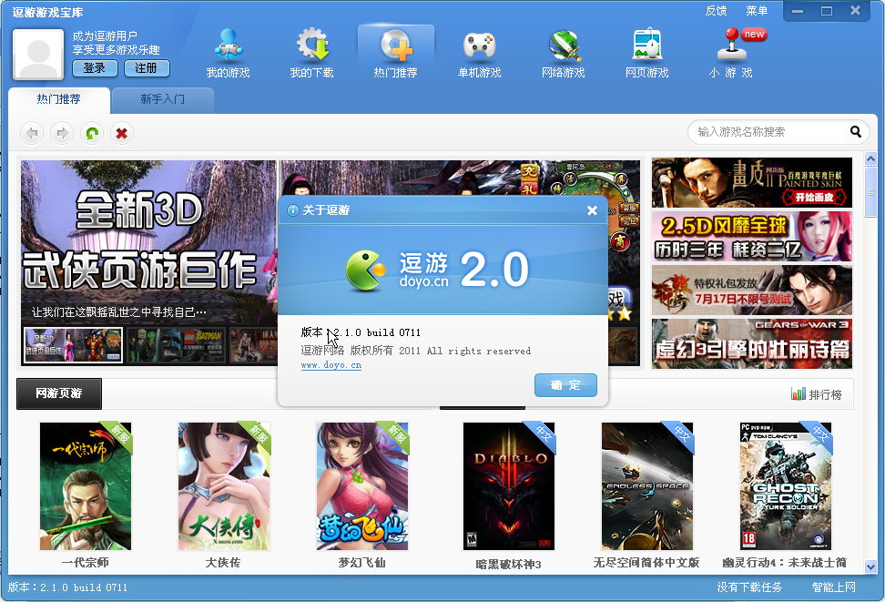Open 网络游戏 sword globe icon
The height and width of the screenshot is (602, 885).
point(564,53)
